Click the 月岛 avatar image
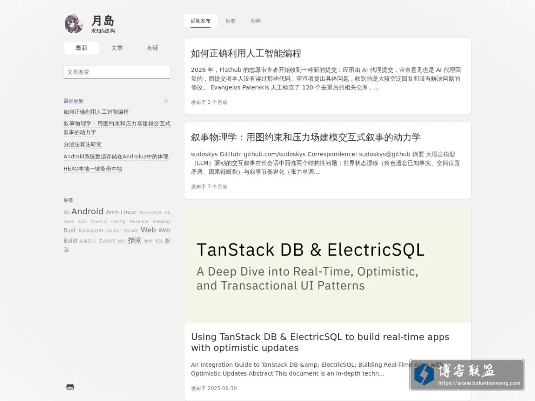Image resolution: width=535 pixels, height=401 pixels. (74, 24)
